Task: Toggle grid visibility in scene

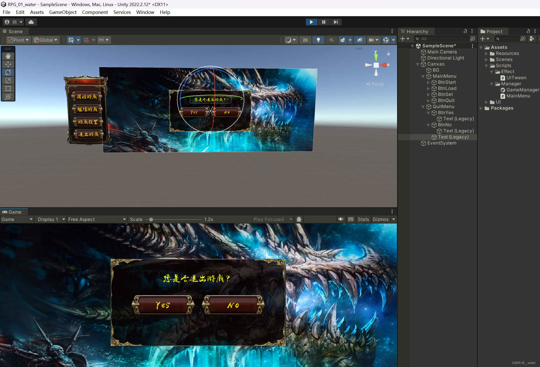Action: point(71,40)
